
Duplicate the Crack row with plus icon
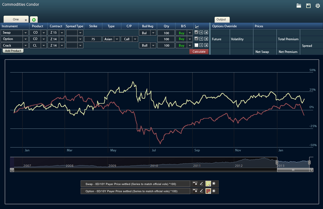tap(201, 45)
